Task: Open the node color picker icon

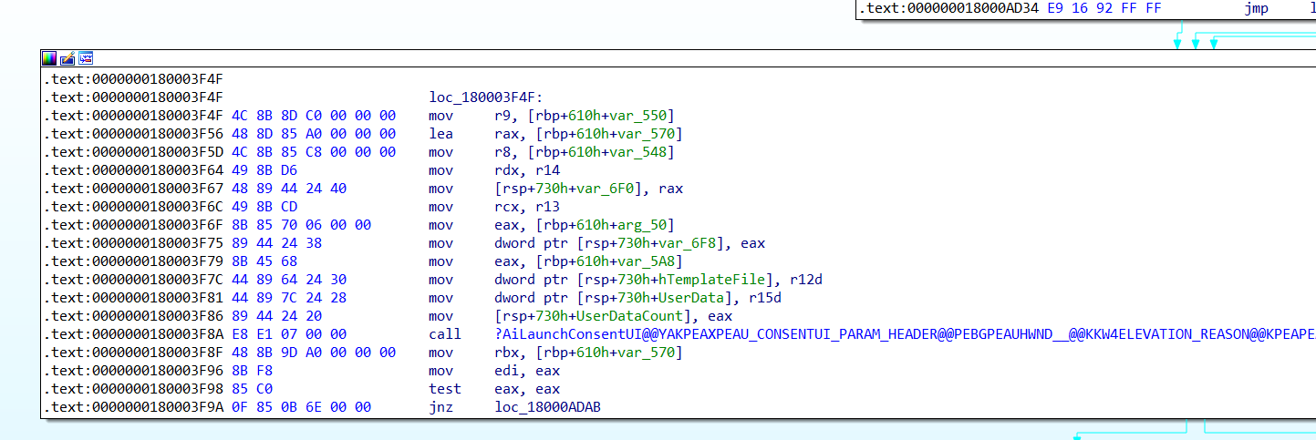Action: tap(49, 58)
